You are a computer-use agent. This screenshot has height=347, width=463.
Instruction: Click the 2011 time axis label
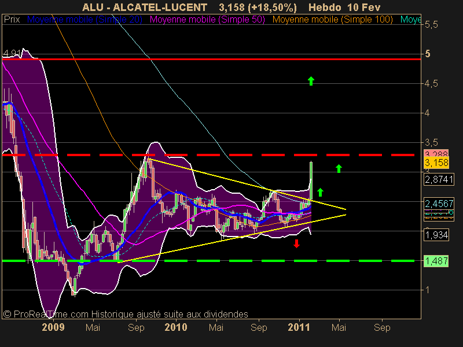(x=299, y=327)
